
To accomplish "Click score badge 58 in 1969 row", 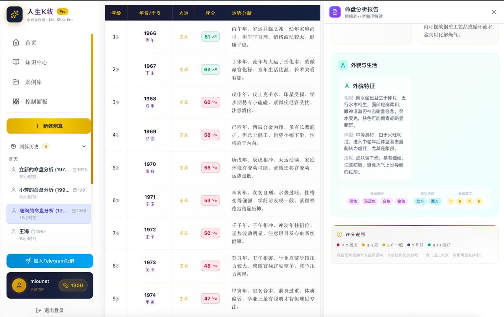I will (x=210, y=135).
